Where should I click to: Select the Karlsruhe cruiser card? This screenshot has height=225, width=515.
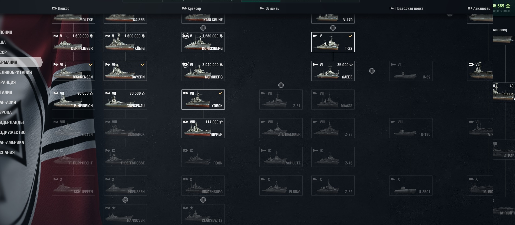pos(203,19)
